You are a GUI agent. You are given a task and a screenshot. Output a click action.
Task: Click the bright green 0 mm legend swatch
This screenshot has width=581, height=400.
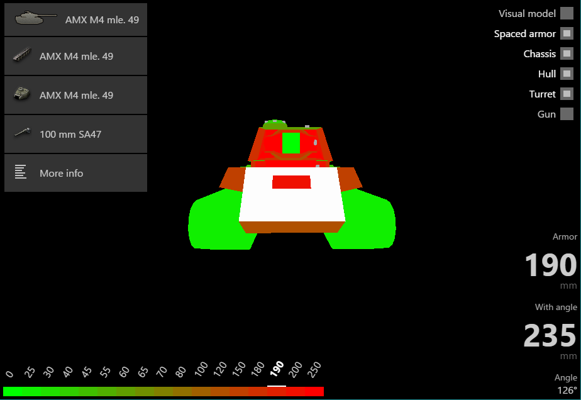pos(12,391)
